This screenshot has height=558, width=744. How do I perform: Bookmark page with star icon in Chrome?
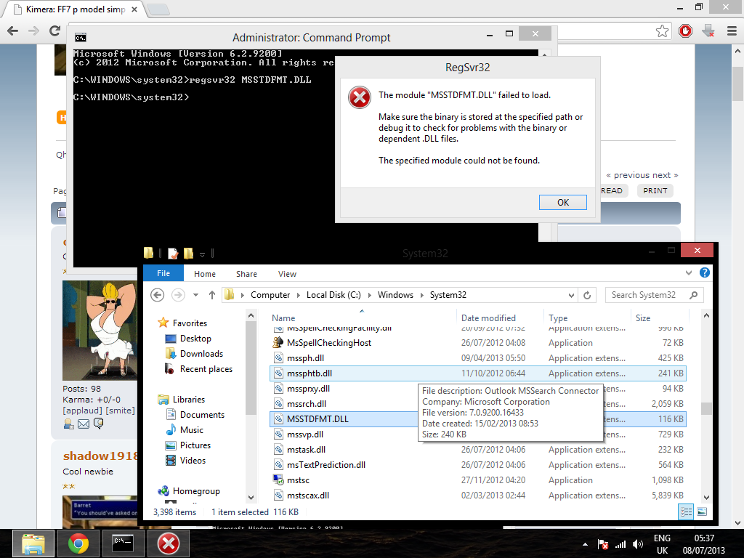coord(663,31)
